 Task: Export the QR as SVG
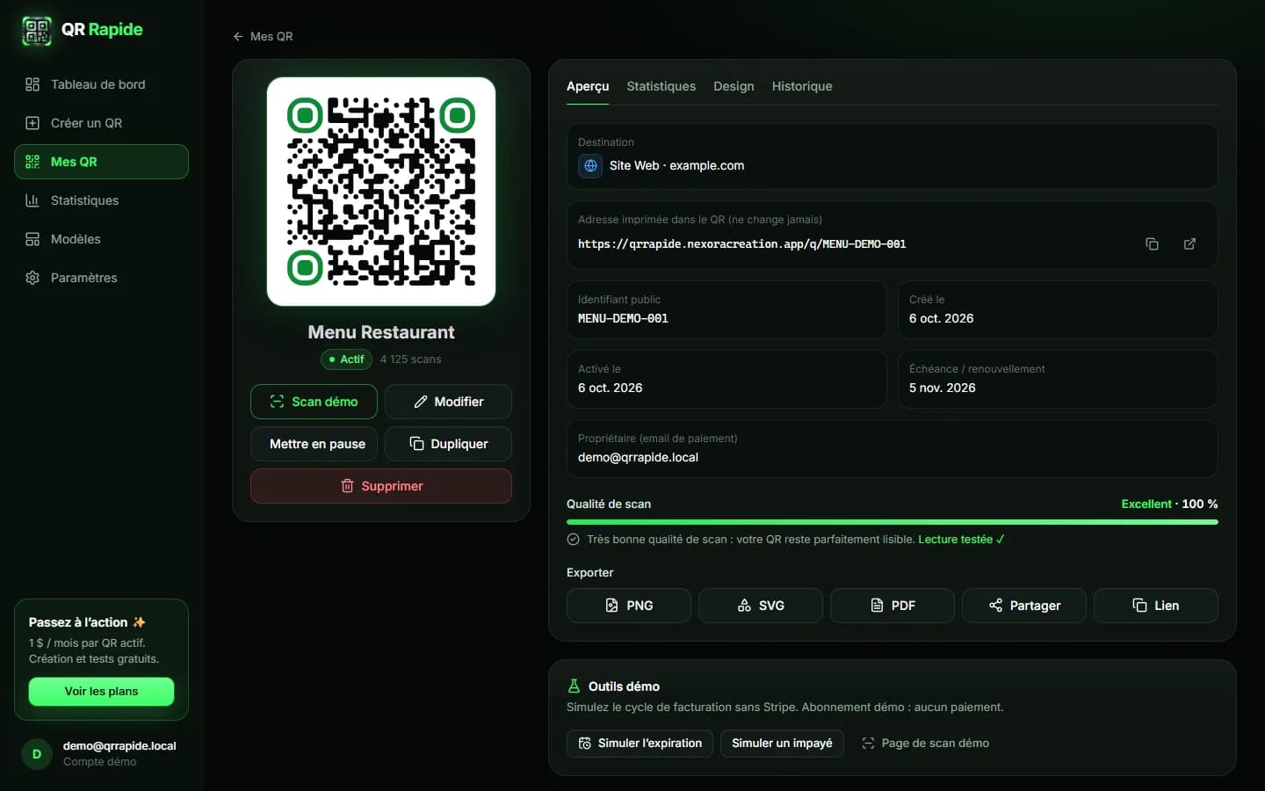point(761,606)
